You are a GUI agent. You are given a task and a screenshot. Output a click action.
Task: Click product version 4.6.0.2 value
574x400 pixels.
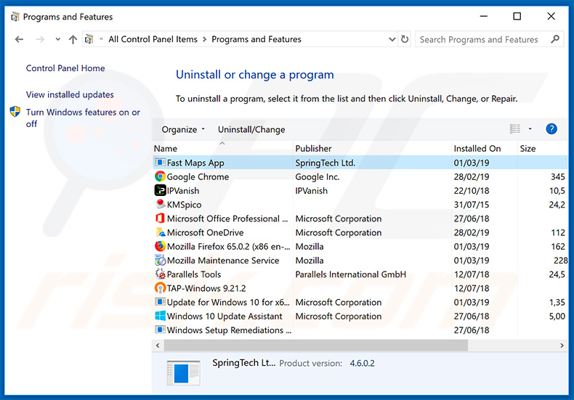pos(362,363)
